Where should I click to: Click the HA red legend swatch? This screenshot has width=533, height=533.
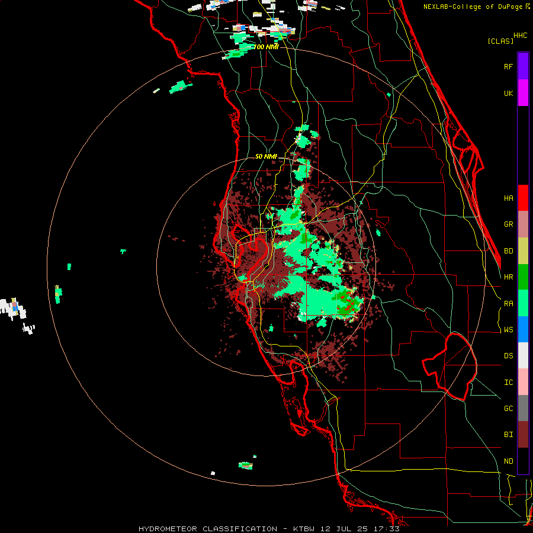point(523,198)
